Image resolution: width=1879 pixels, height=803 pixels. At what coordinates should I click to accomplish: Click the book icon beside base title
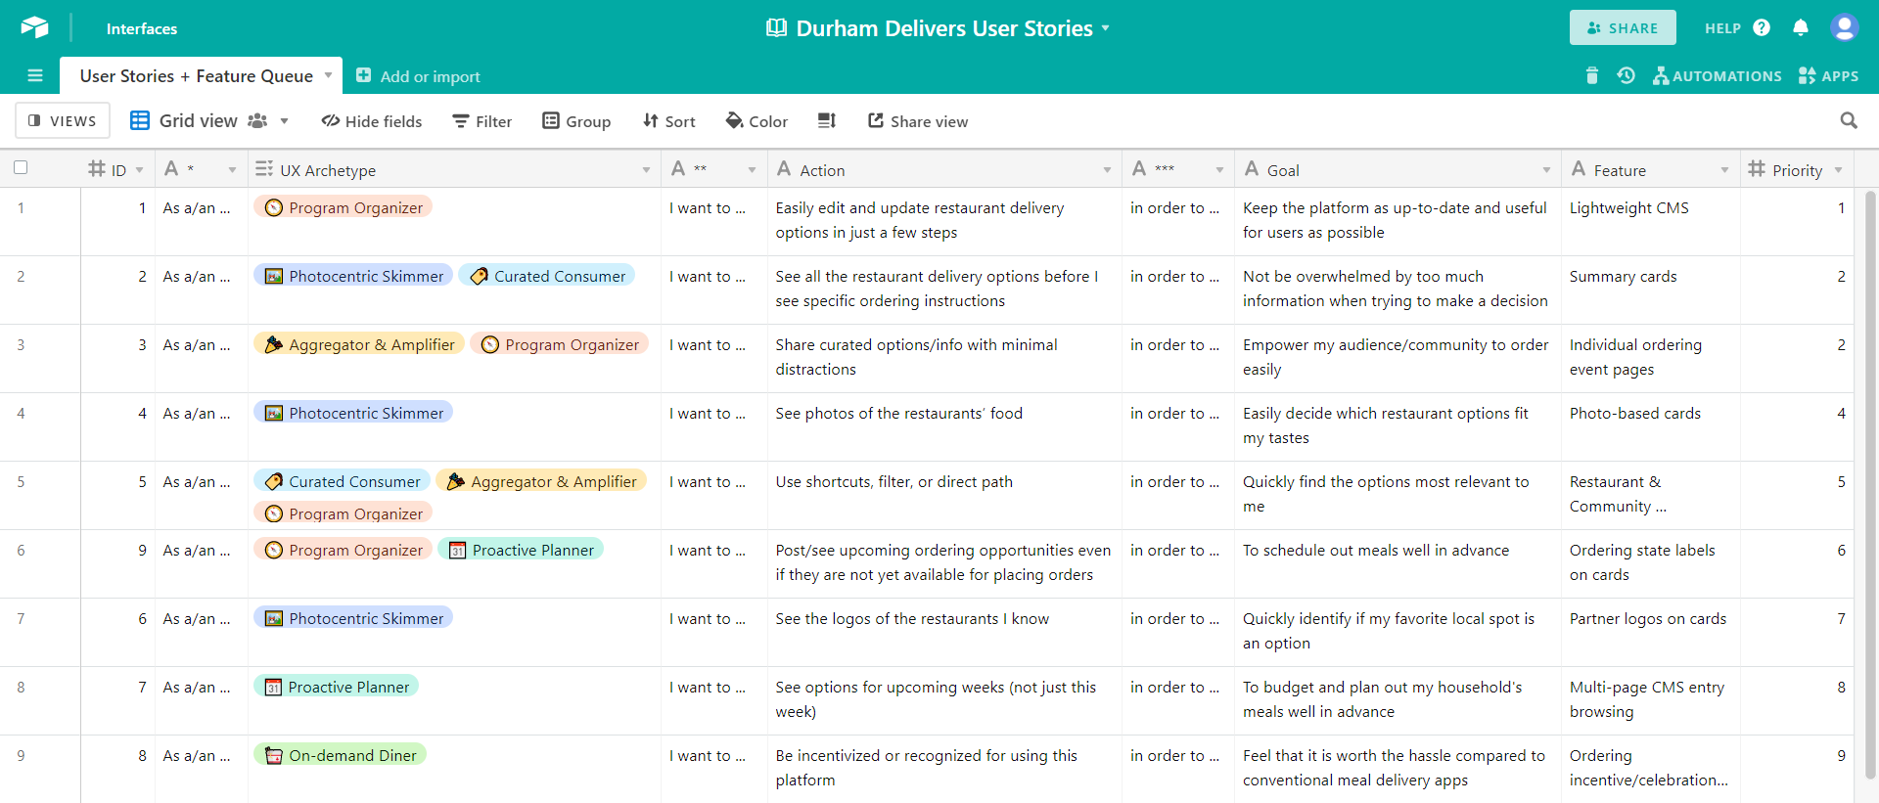(x=776, y=27)
